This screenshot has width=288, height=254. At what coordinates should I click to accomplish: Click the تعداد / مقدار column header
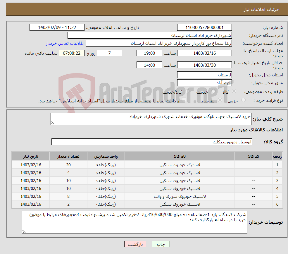[68, 156]
